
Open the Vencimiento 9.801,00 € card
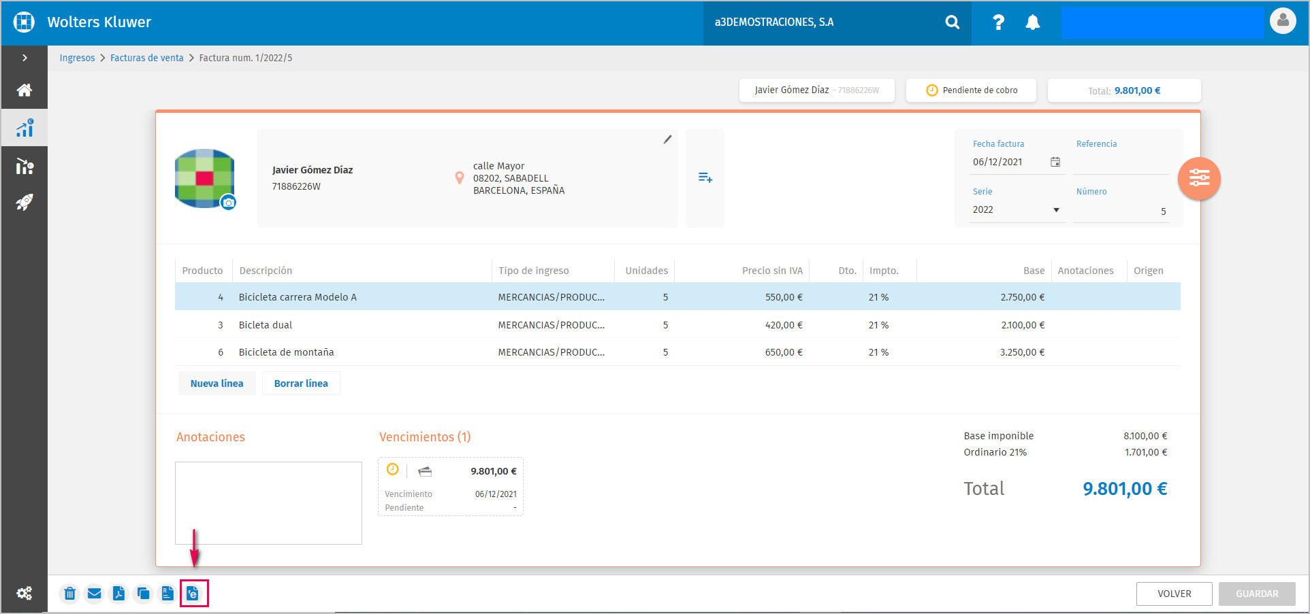pos(451,487)
